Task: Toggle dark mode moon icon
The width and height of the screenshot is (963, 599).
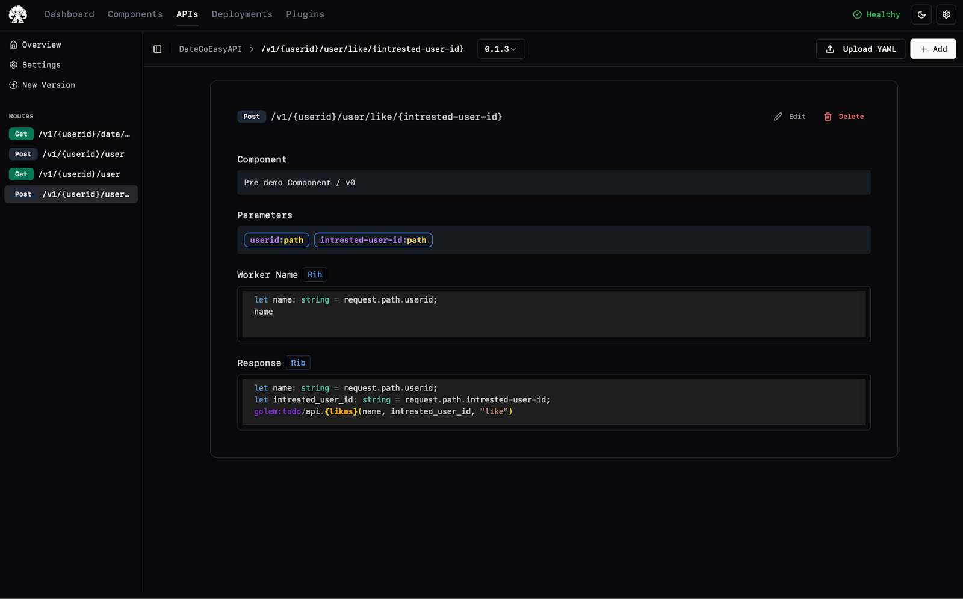Action: pos(921,14)
